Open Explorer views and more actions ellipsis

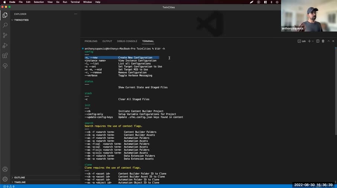(x=76, y=14)
